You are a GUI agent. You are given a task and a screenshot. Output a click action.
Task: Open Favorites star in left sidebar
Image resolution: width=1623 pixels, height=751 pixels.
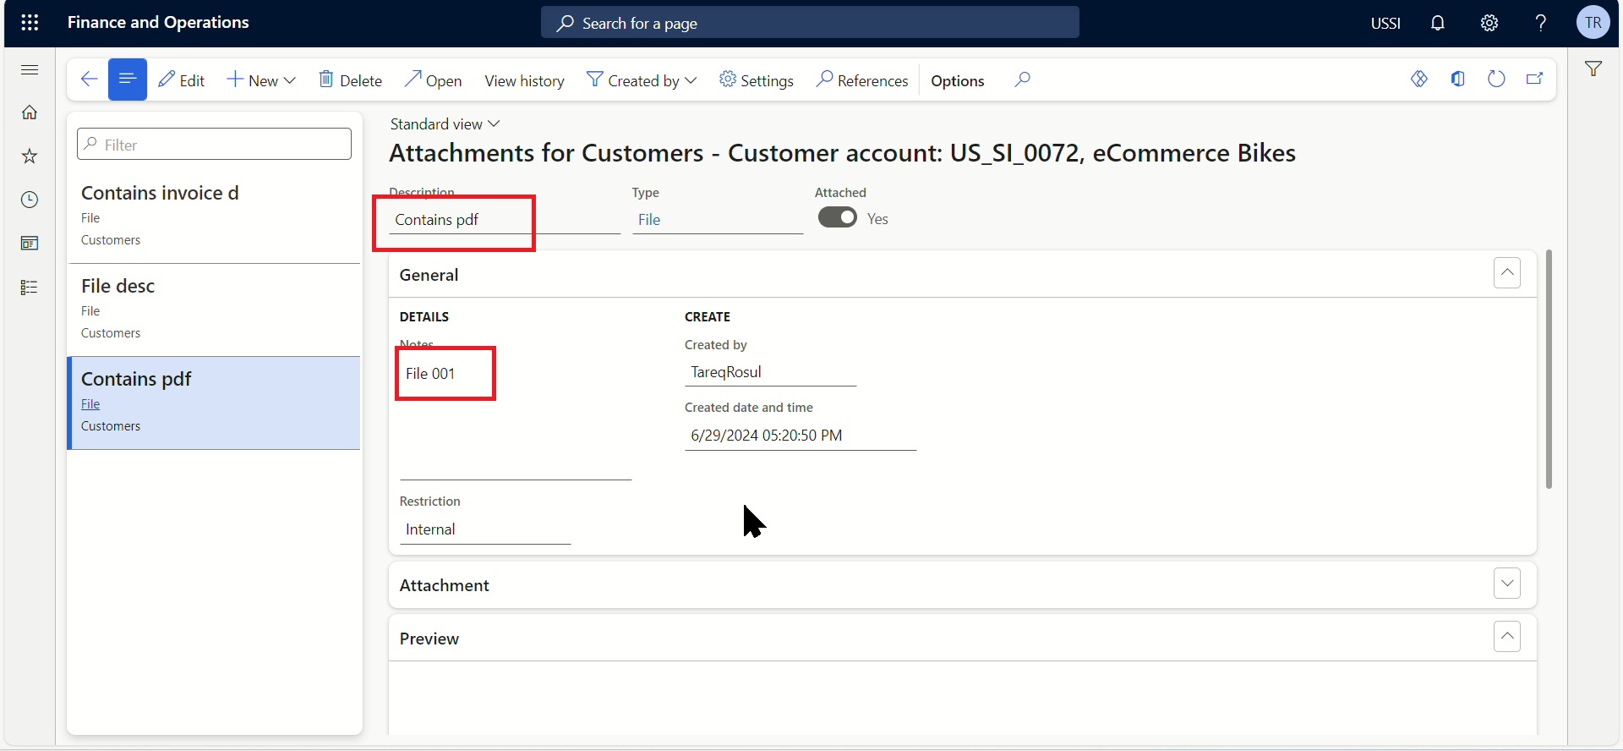tap(30, 156)
